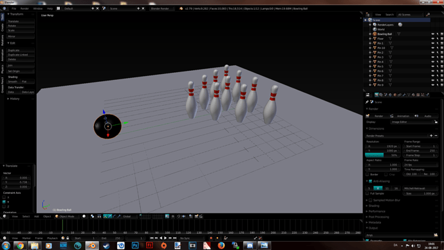Open Firefox from the taskbar
This screenshot has height=250, width=444.
[x=221, y=245]
